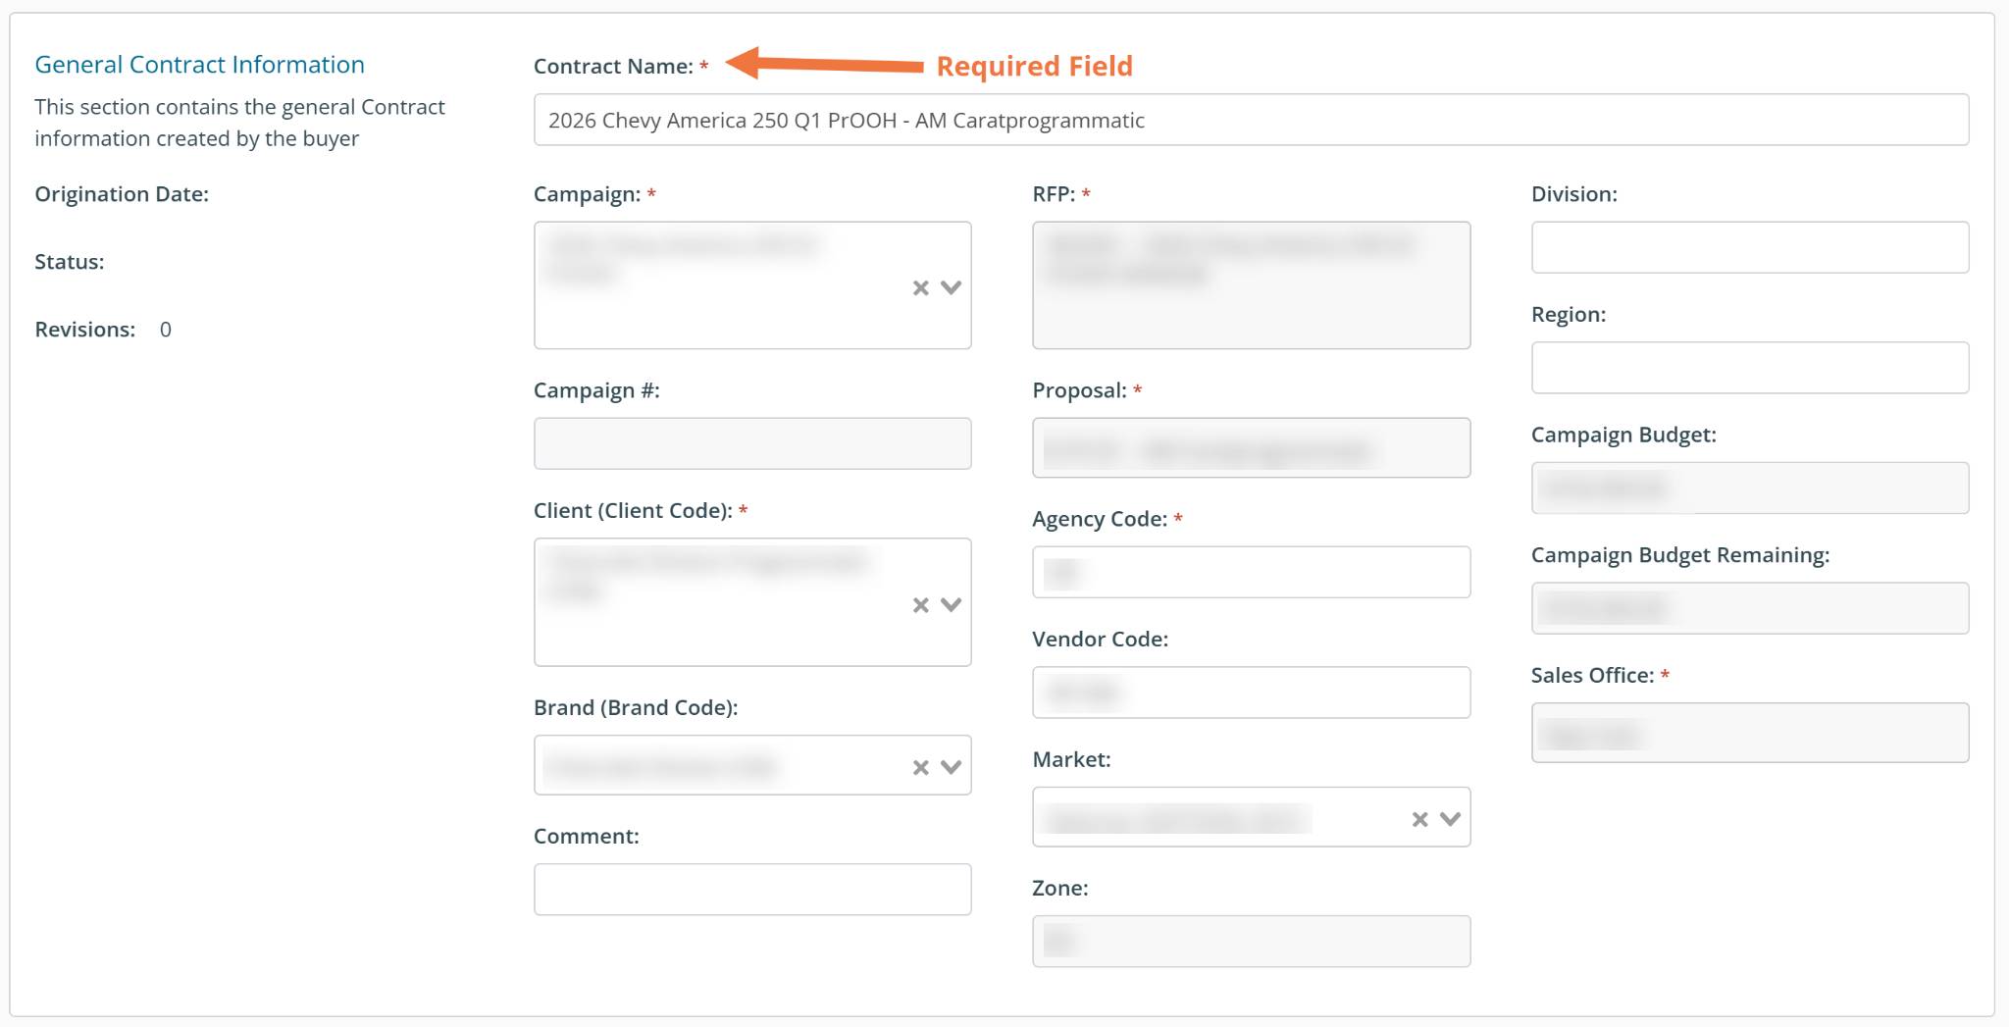Open the Client (Client Code) dropdown
The width and height of the screenshot is (2009, 1027).
click(951, 605)
